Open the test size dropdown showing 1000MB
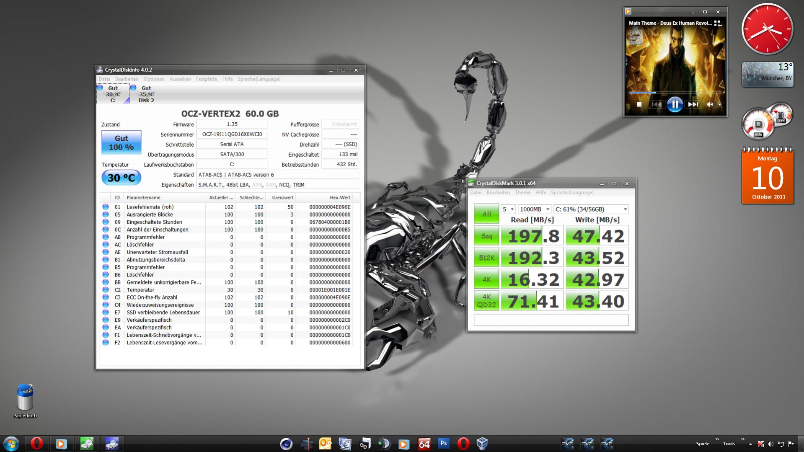Image resolution: width=804 pixels, height=452 pixels. (535, 209)
